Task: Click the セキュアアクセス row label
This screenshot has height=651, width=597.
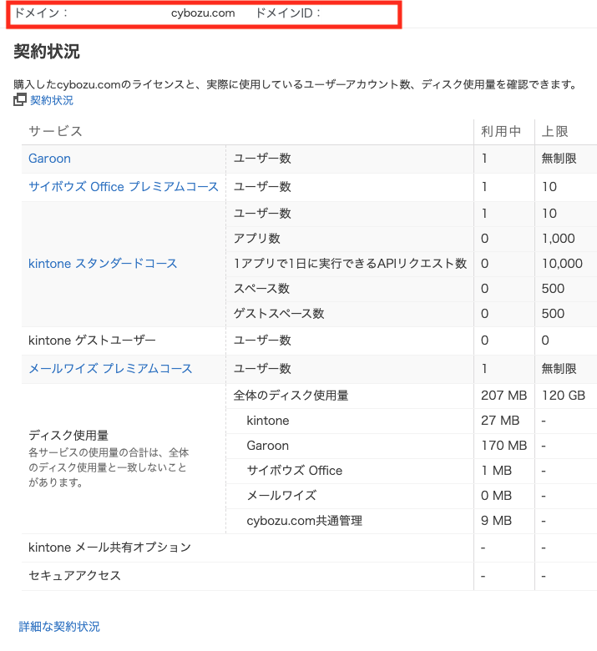Action: (74, 576)
